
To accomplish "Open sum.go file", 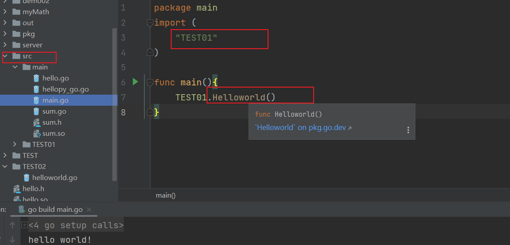I will (x=54, y=111).
